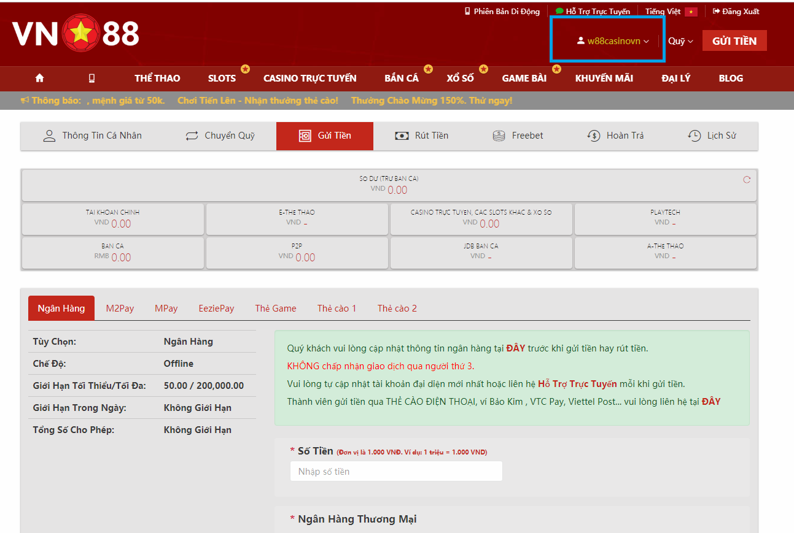Click the Nhập số tiền input field
Viewport: 794px width, 533px height.
pos(396,471)
